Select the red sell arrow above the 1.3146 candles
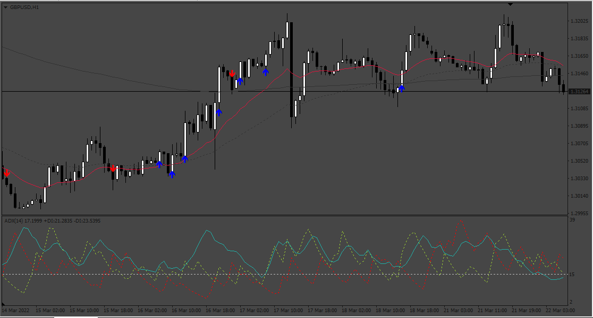The image size is (593, 318). 232,74
